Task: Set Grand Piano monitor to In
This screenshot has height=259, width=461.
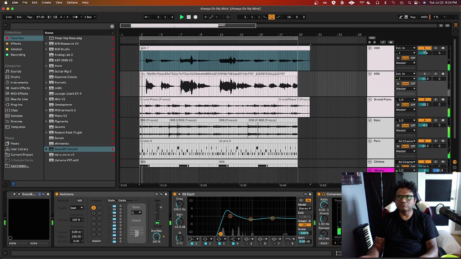Action: pyautogui.click(x=398, y=104)
